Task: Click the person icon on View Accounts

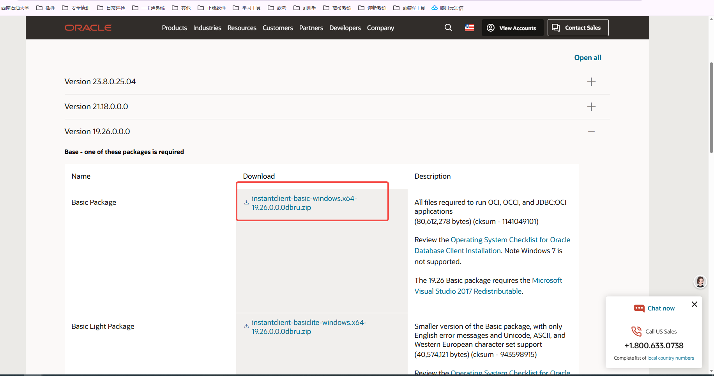Action: click(x=490, y=27)
